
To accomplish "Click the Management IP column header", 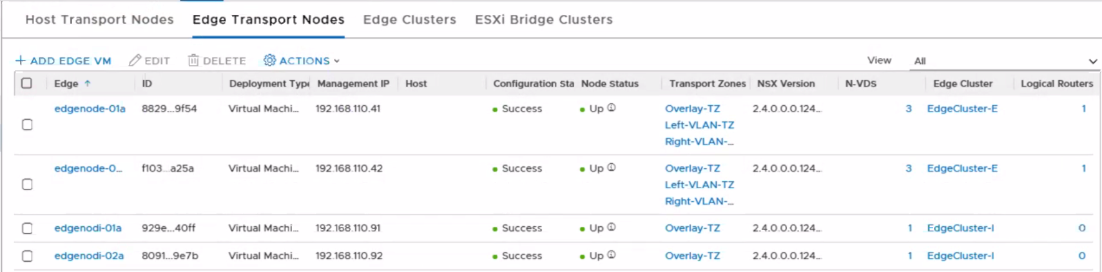I will pos(353,83).
